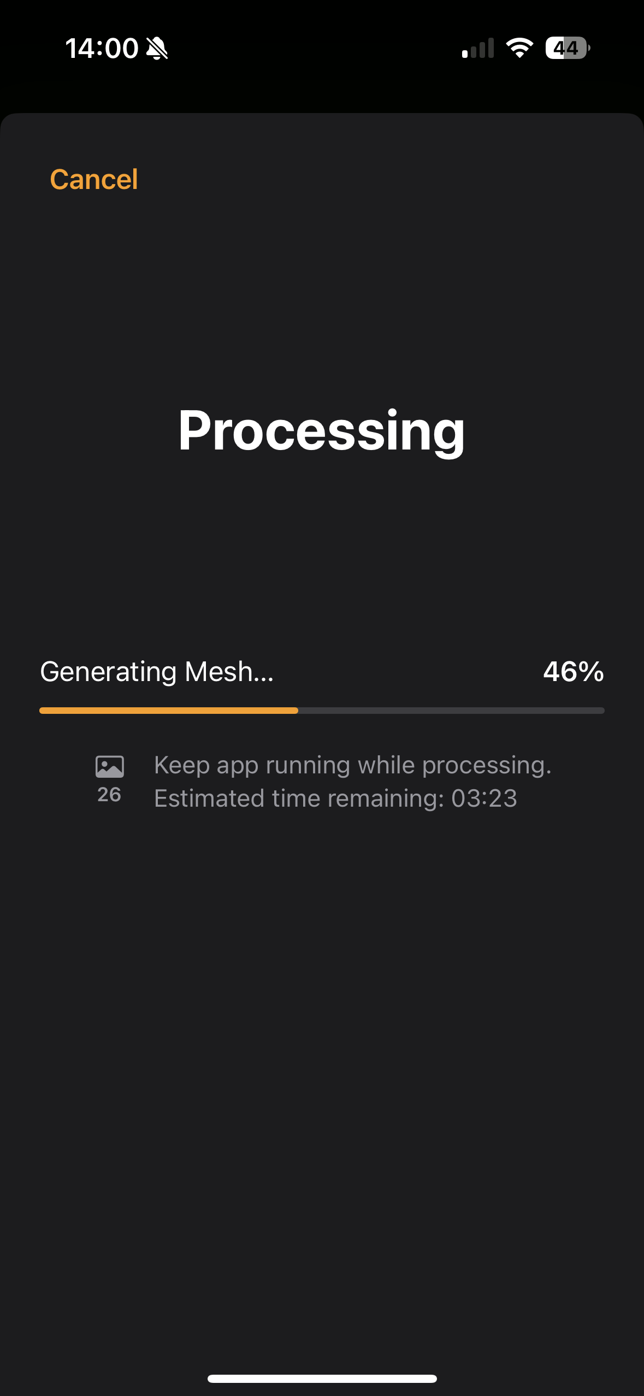Click the 03:23 remaining time value

tap(484, 798)
